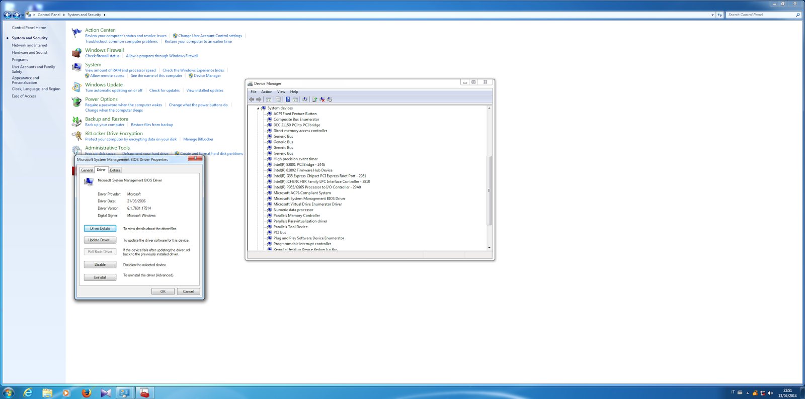Click the breadcrumb arrow after System and Security
This screenshot has width=805, height=399.
(x=104, y=15)
